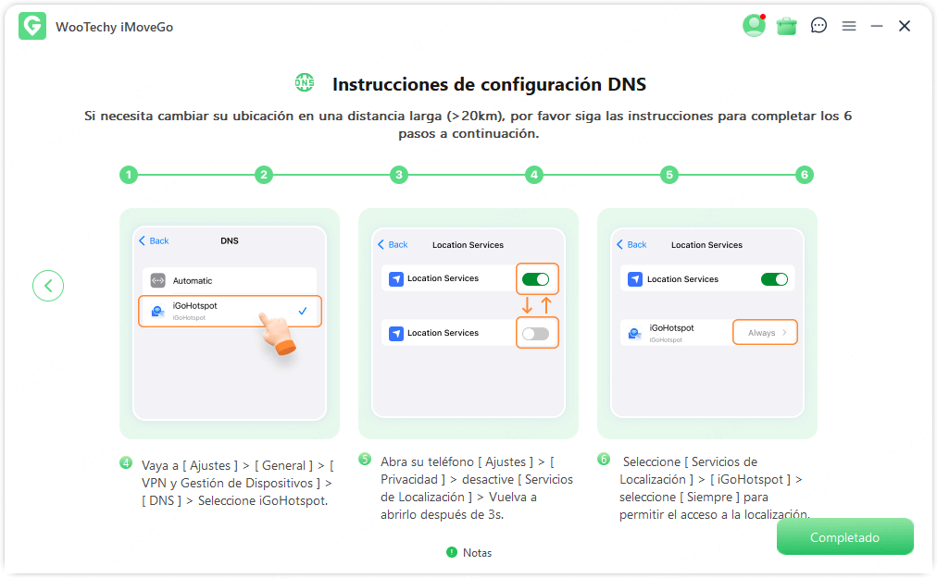Open the store/toolkit icon in the title bar
The width and height of the screenshot is (937, 578).
[x=786, y=26]
